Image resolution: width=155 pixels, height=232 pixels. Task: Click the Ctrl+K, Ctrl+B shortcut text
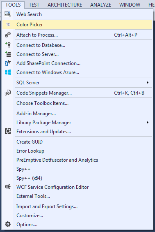(x=129, y=93)
